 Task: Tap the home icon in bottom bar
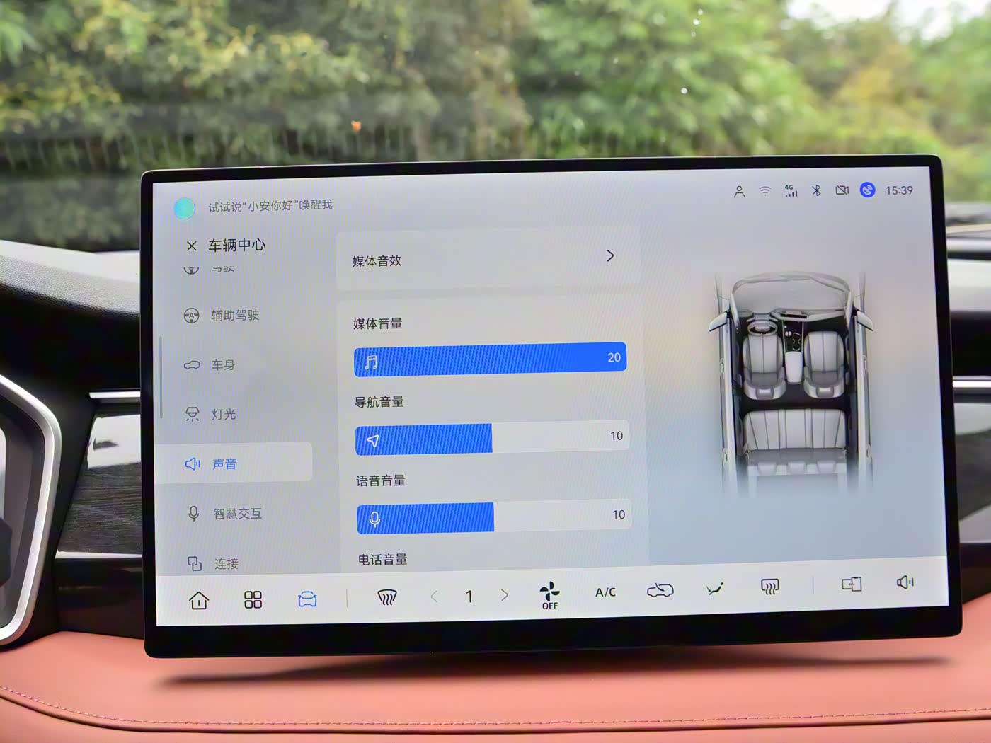point(199,601)
